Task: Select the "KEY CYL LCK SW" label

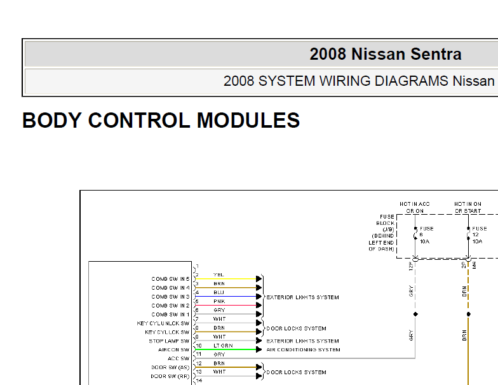Action: click(x=167, y=332)
